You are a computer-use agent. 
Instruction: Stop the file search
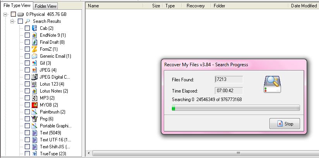(x=285, y=124)
